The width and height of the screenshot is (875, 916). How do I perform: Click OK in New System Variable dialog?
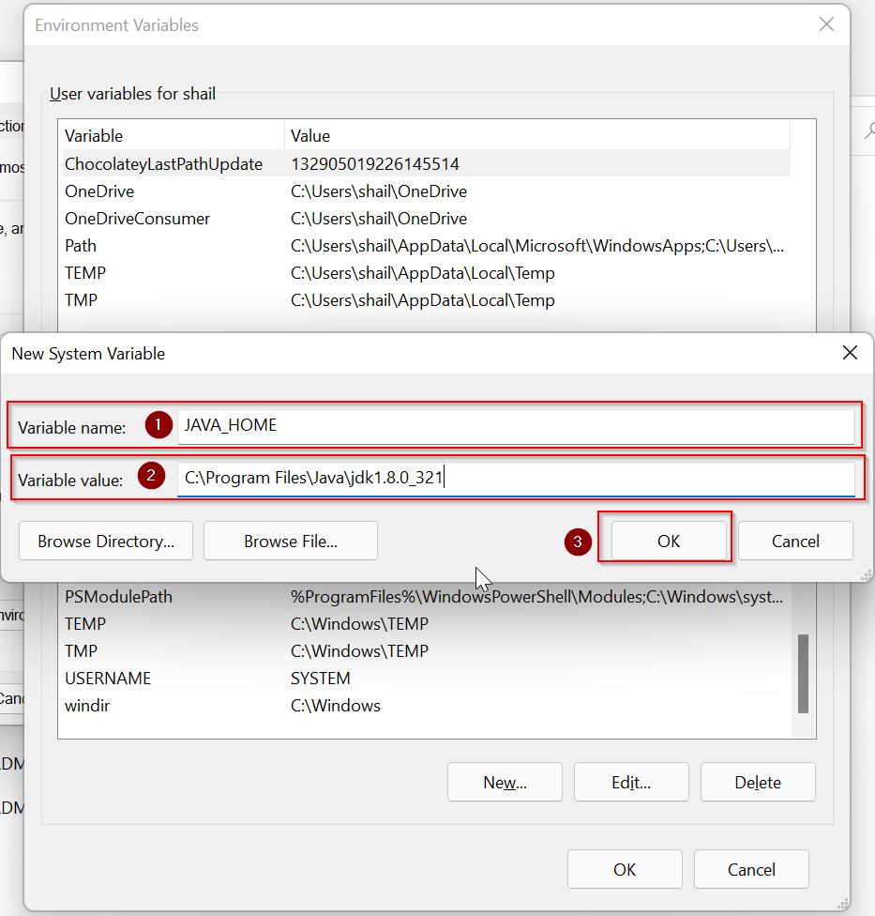tap(666, 541)
